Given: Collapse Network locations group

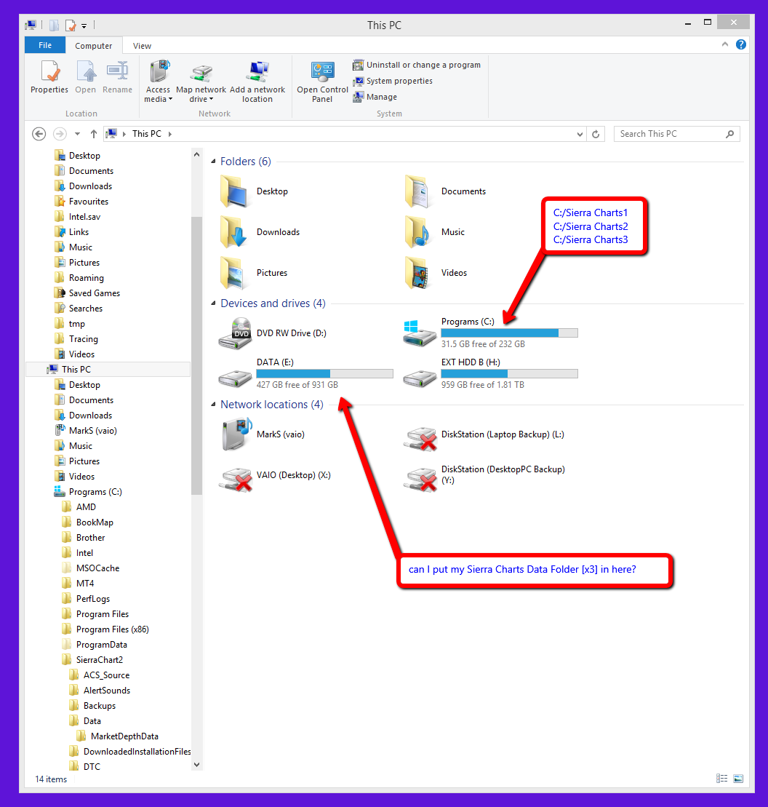Looking at the screenshot, I should tap(214, 405).
